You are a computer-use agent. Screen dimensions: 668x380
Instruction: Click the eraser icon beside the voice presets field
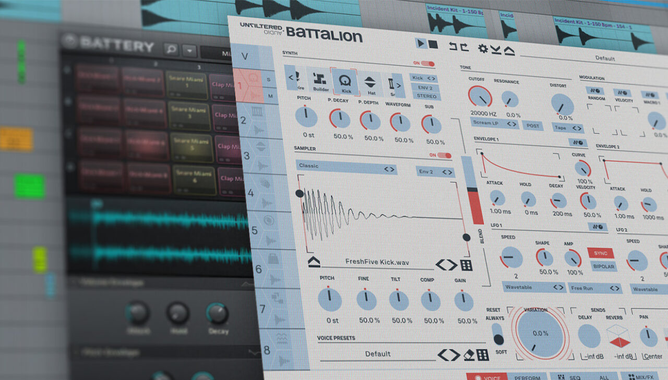coord(469,355)
